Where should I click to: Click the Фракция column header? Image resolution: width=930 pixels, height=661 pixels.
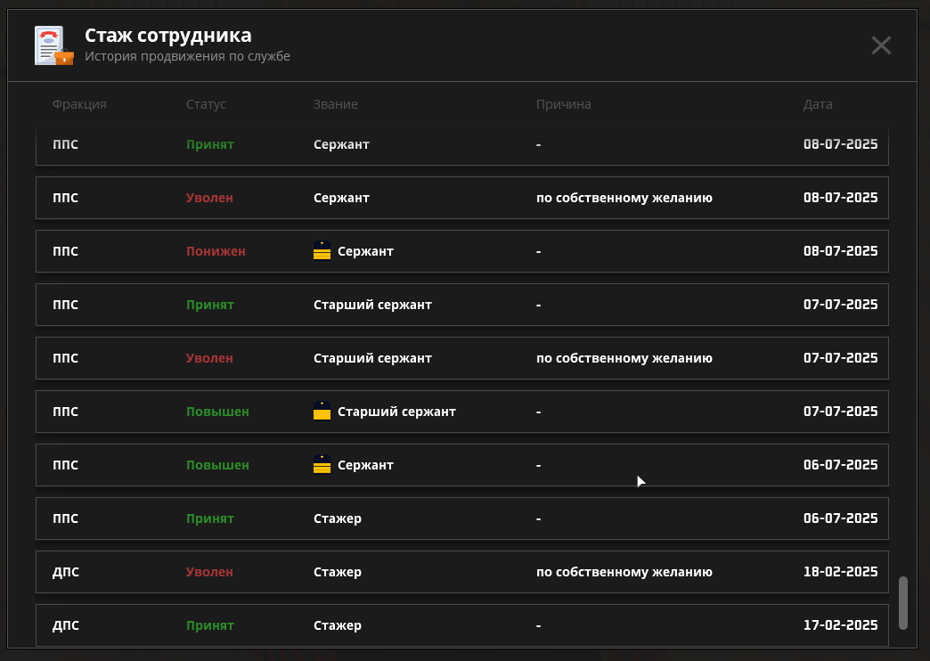click(79, 104)
